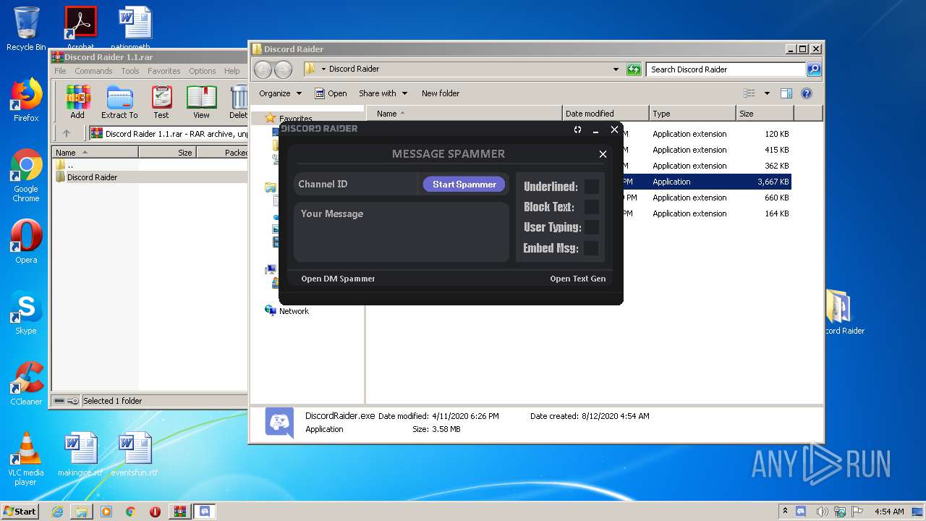Viewport: 926px width, 521px height.
Task: Click Discord Raider taskbar button
Action: pos(204,512)
